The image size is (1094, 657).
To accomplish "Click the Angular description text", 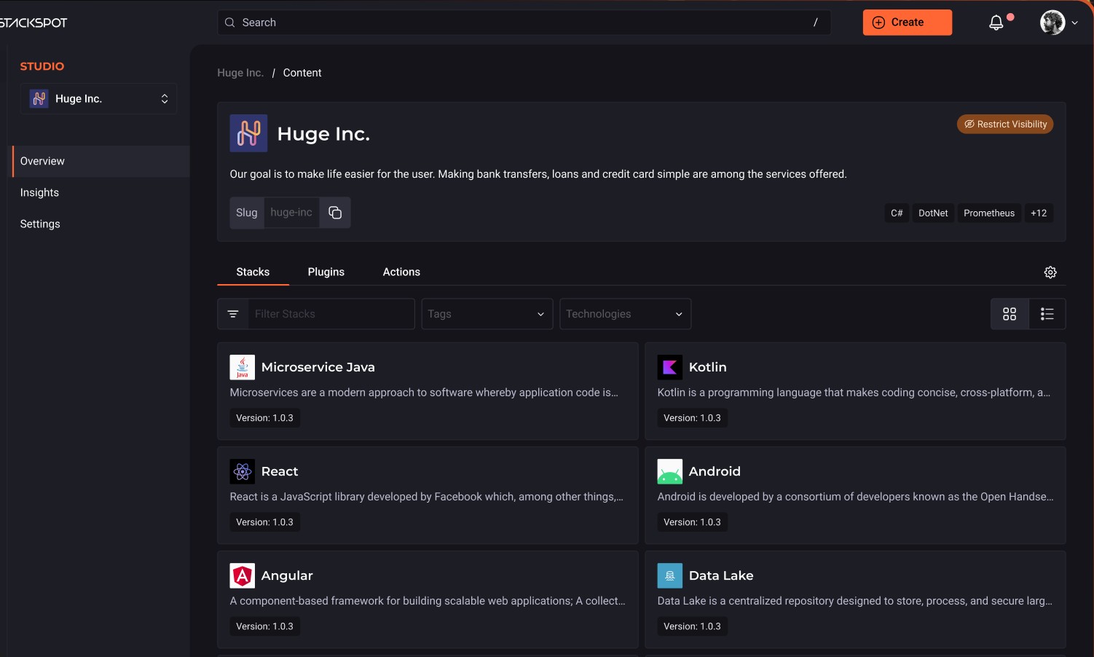I will click(428, 601).
